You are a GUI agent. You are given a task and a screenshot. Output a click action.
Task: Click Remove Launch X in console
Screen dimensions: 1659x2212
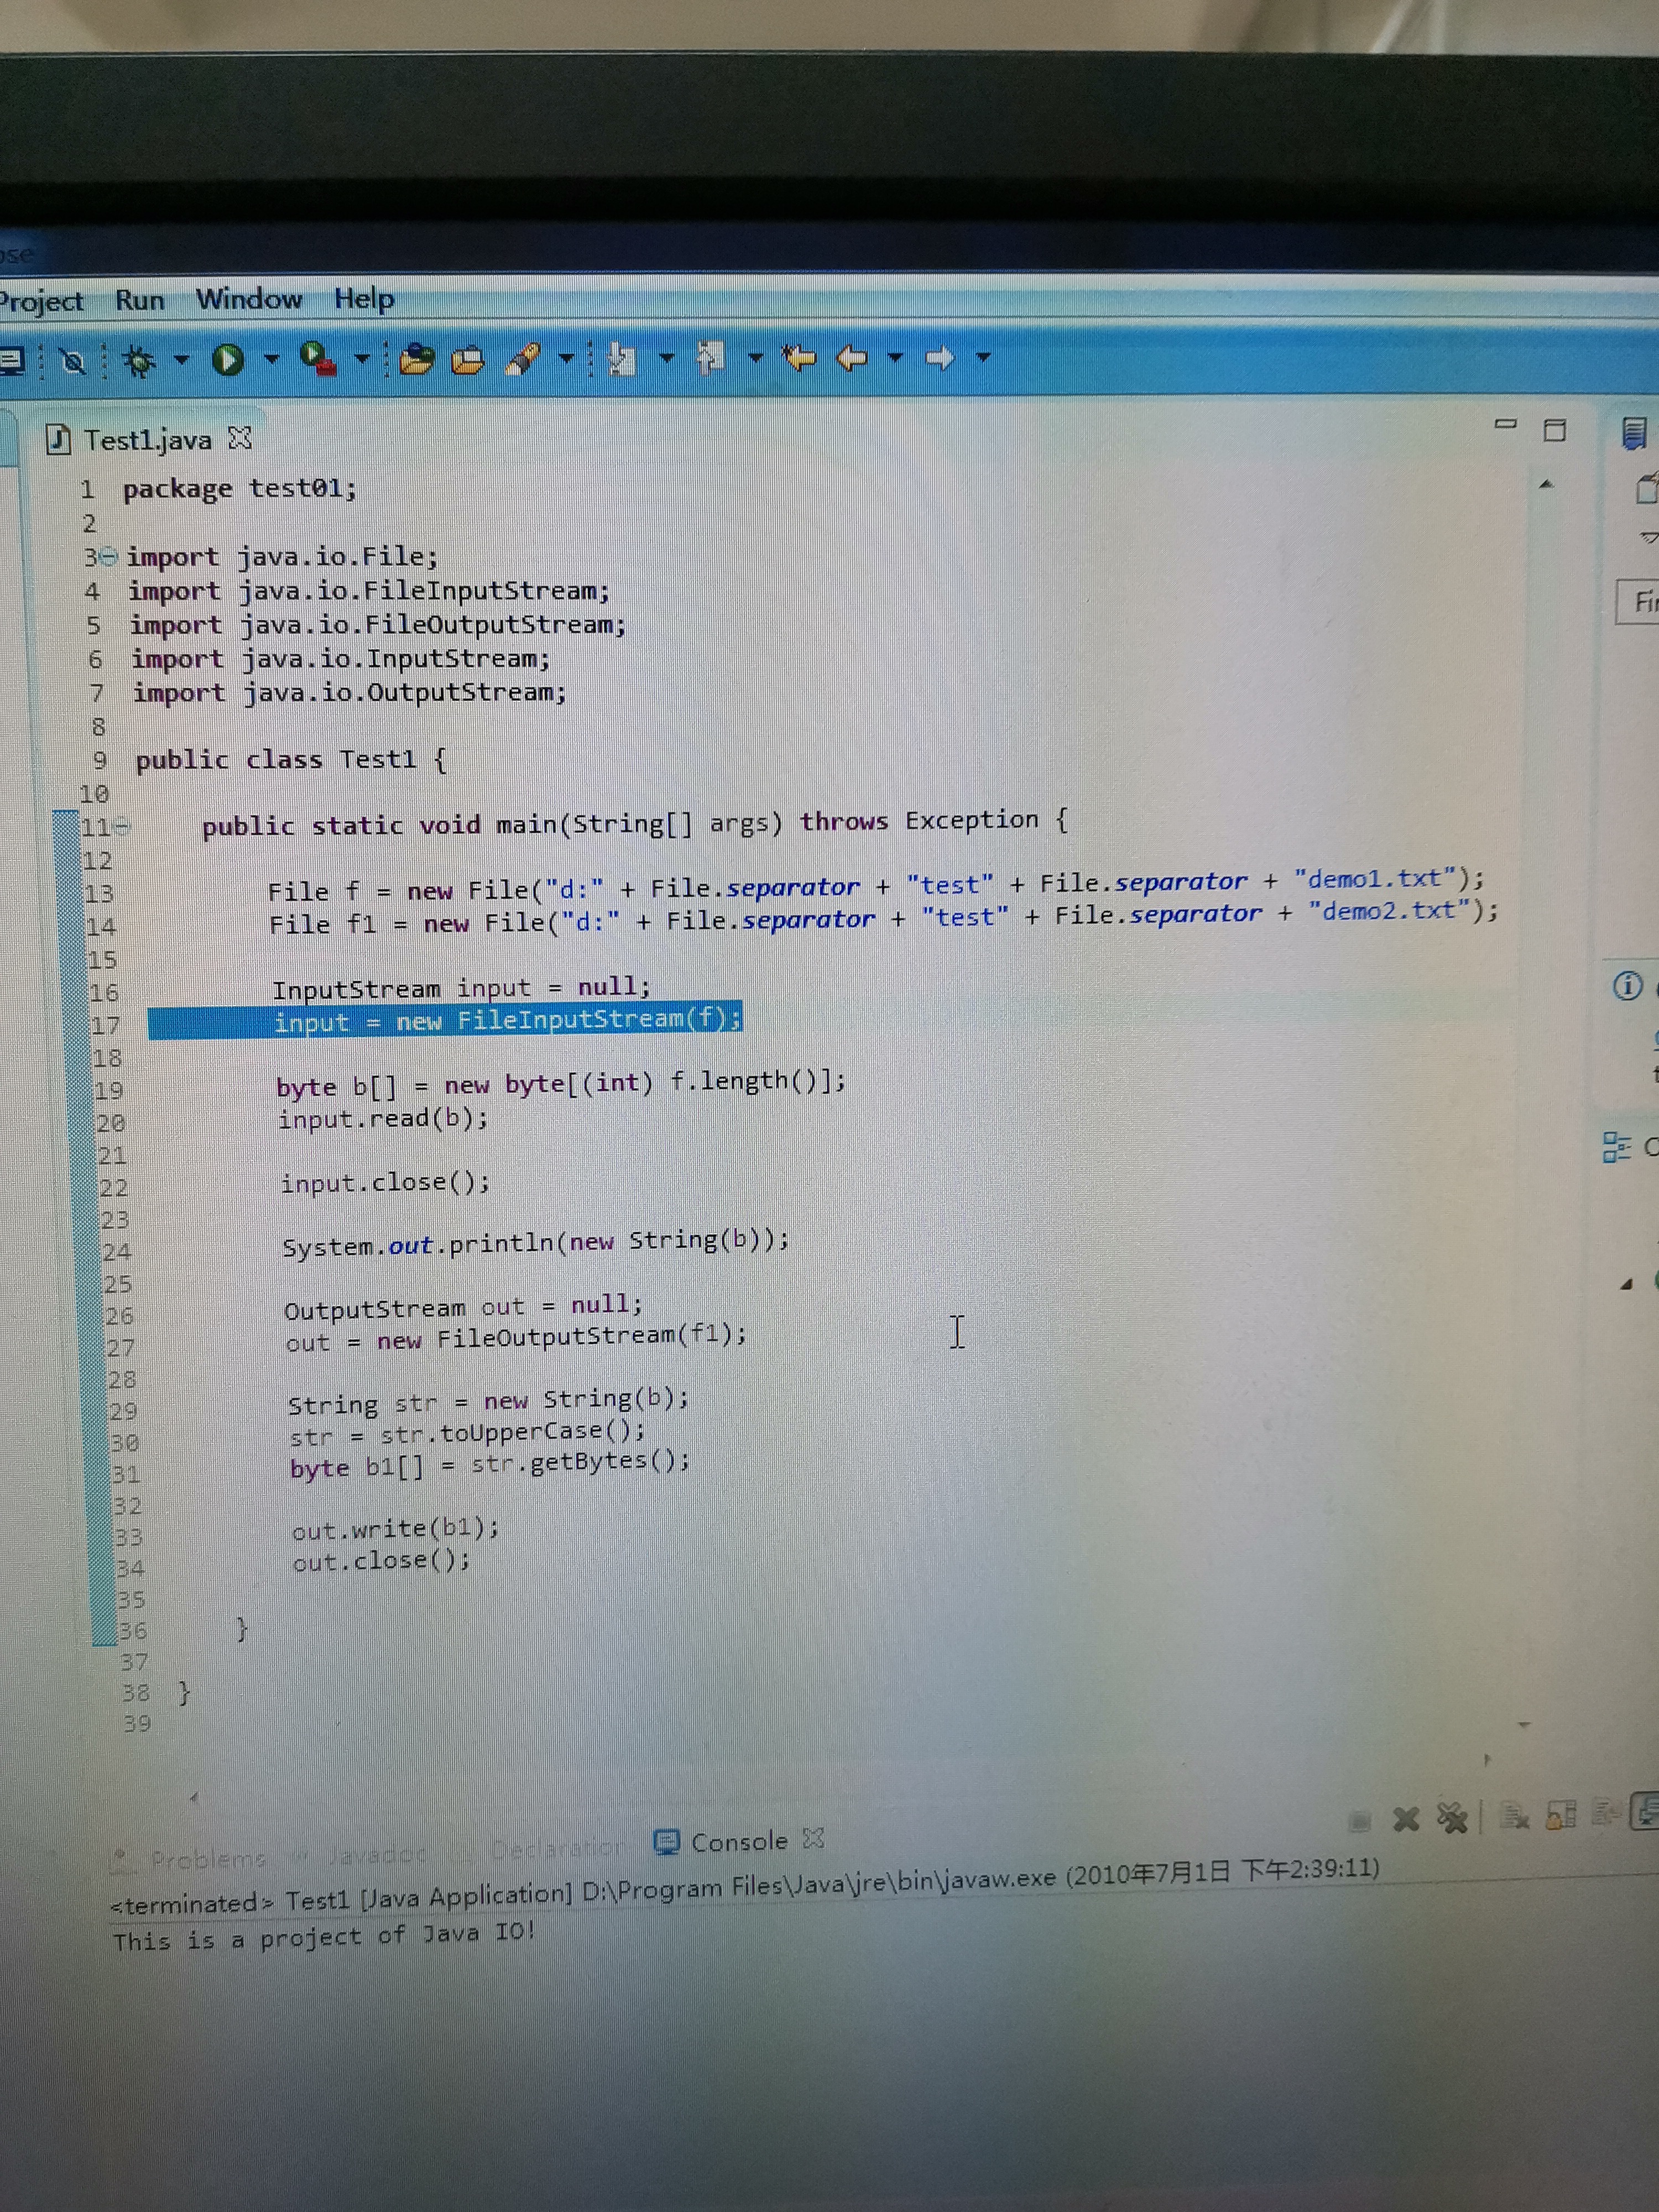[x=1406, y=1819]
